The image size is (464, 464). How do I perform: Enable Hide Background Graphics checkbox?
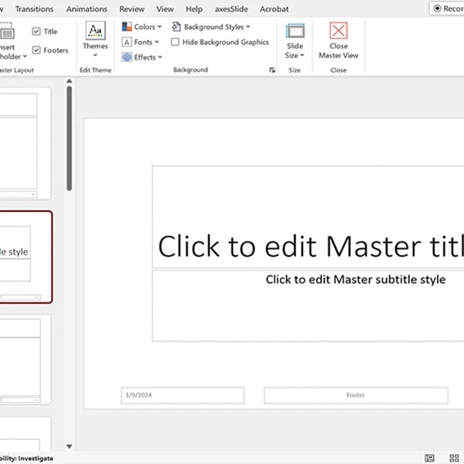coord(176,43)
